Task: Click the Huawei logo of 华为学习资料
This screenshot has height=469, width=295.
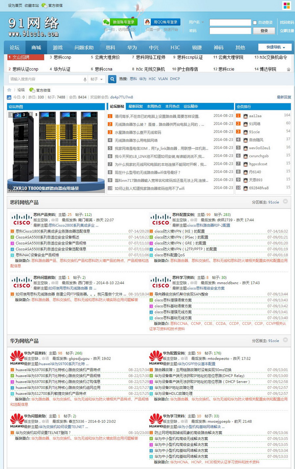Action: tap(156, 421)
